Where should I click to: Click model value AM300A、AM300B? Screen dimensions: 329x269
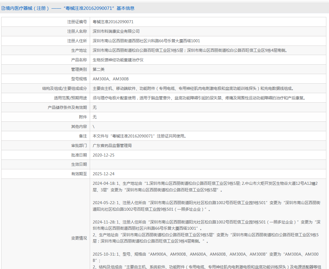tap(111, 79)
